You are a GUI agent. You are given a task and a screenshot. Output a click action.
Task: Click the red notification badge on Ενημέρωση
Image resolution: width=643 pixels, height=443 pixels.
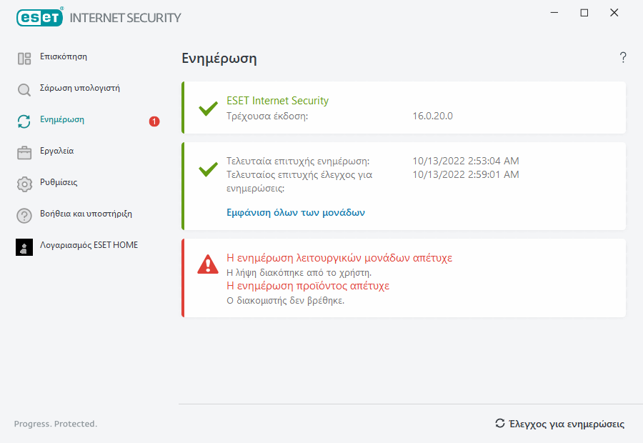154,121
